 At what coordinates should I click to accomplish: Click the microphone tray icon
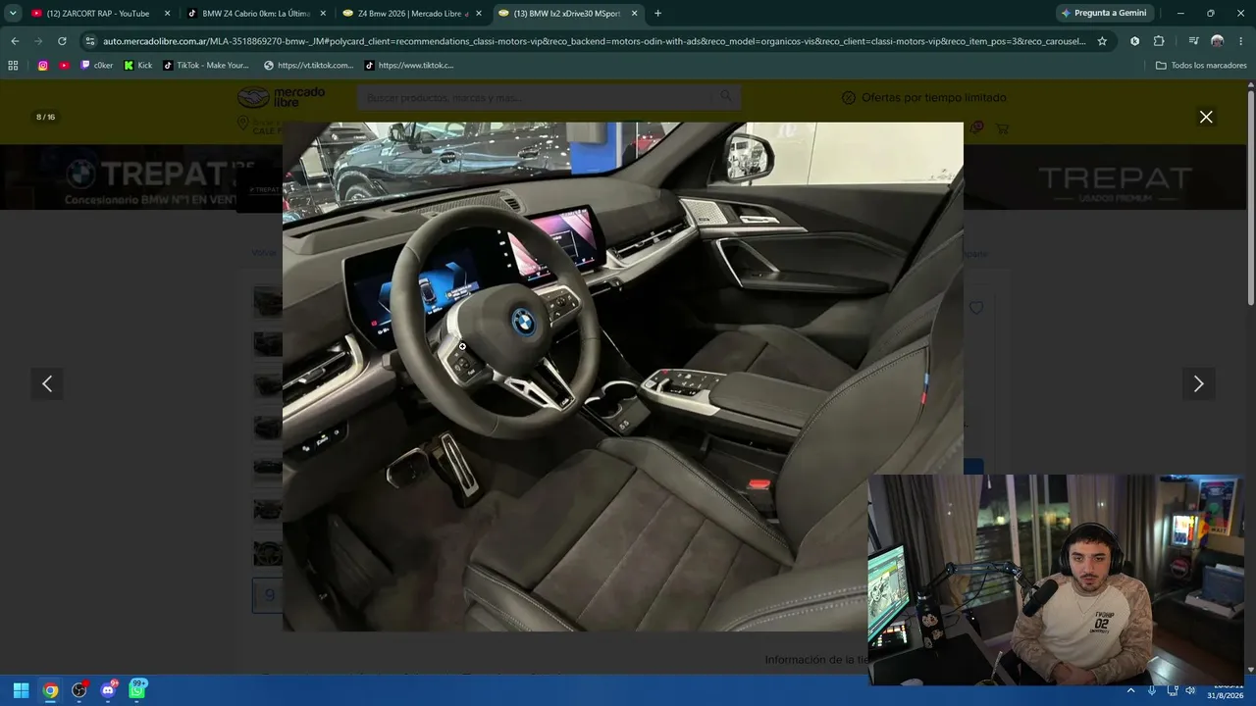click(x=1151, y=690)
